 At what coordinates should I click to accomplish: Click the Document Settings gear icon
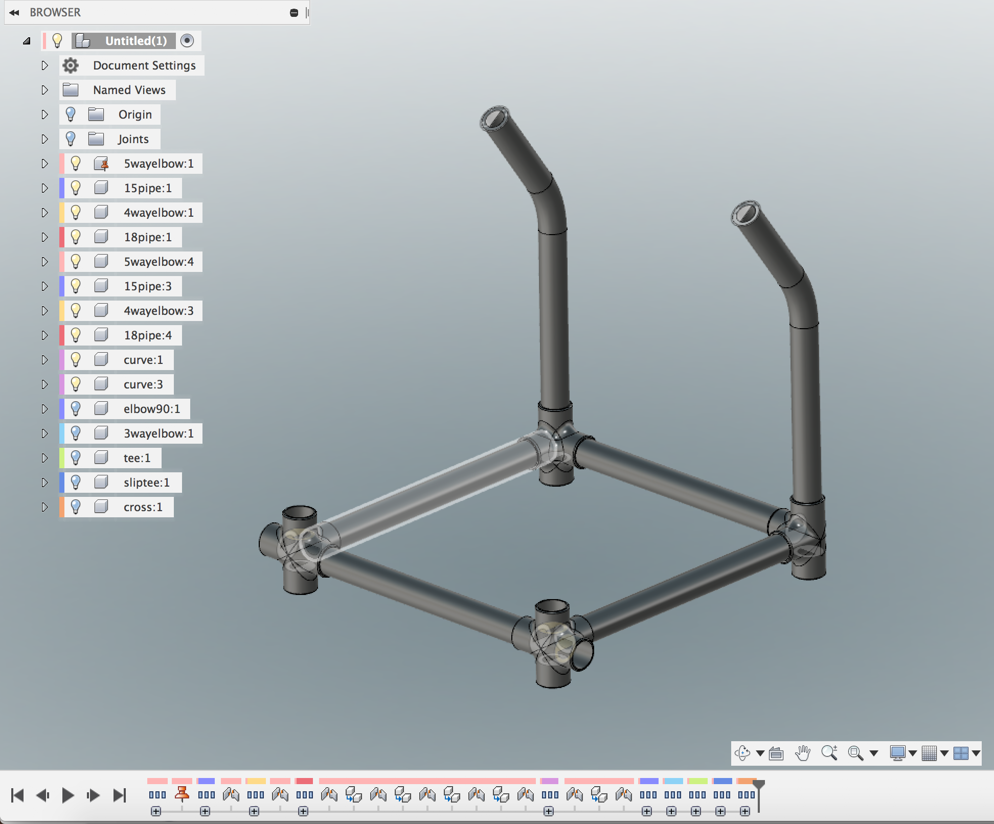(x=71, y=65)
